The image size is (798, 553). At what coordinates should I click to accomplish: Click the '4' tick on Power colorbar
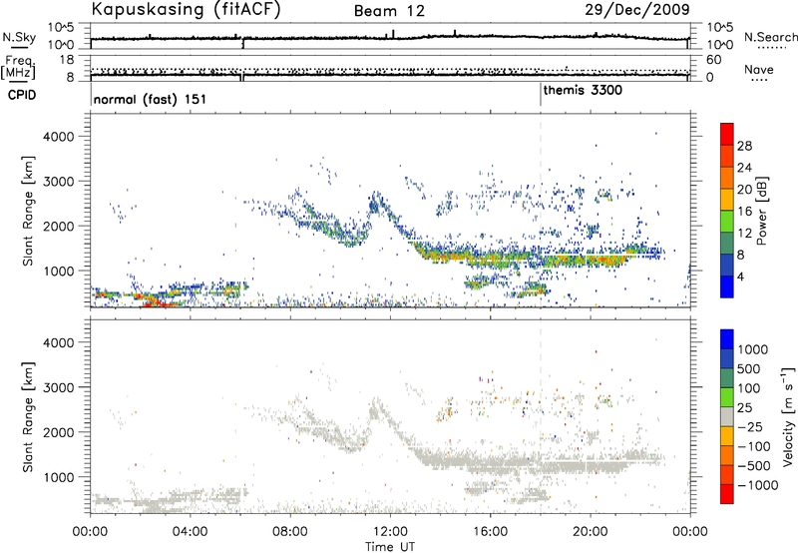(740, 276)
